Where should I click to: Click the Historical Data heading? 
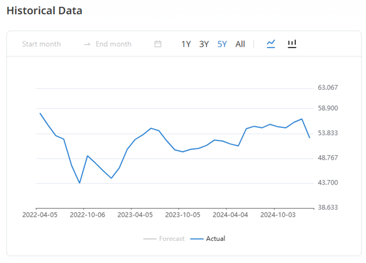(44, 11)
